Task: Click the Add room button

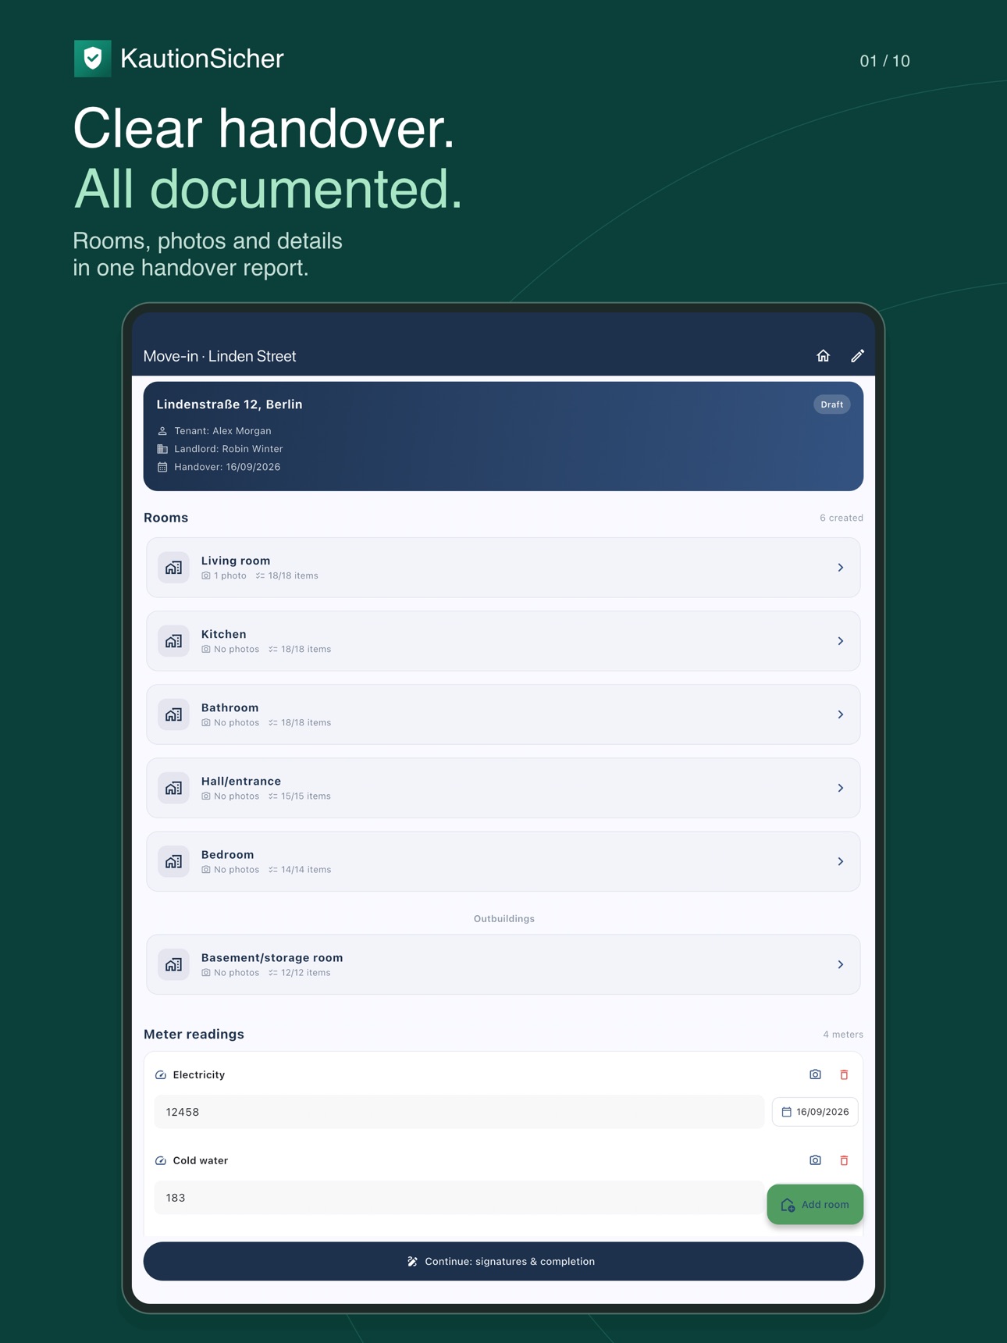Action: tap(815, 1204)
